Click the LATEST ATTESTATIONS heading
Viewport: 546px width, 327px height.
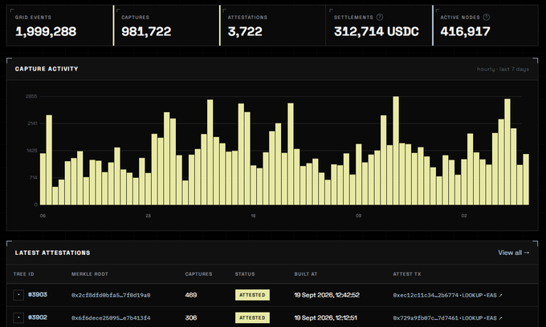pos(52,252)
